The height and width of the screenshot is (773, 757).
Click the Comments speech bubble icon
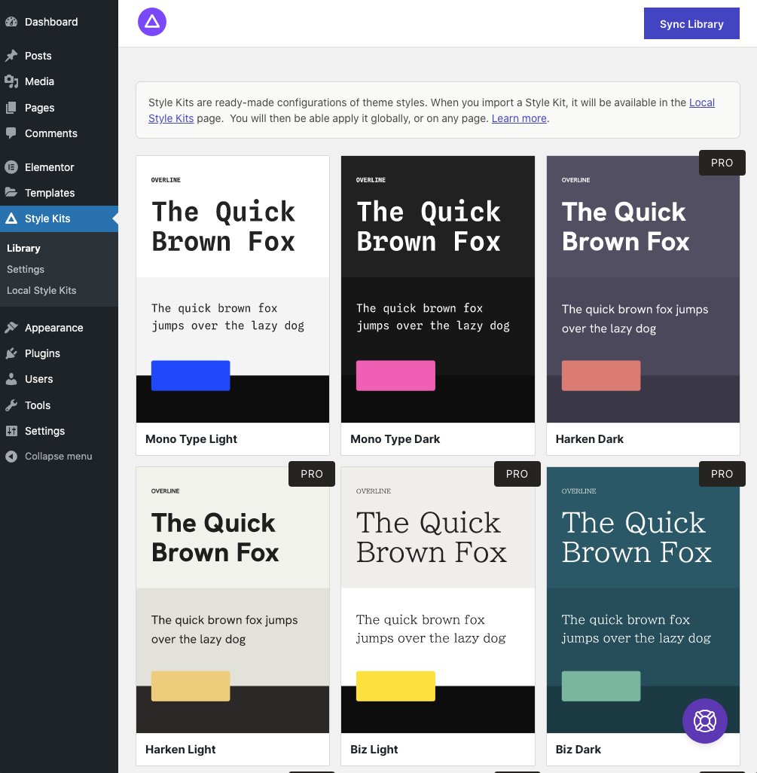12,133
